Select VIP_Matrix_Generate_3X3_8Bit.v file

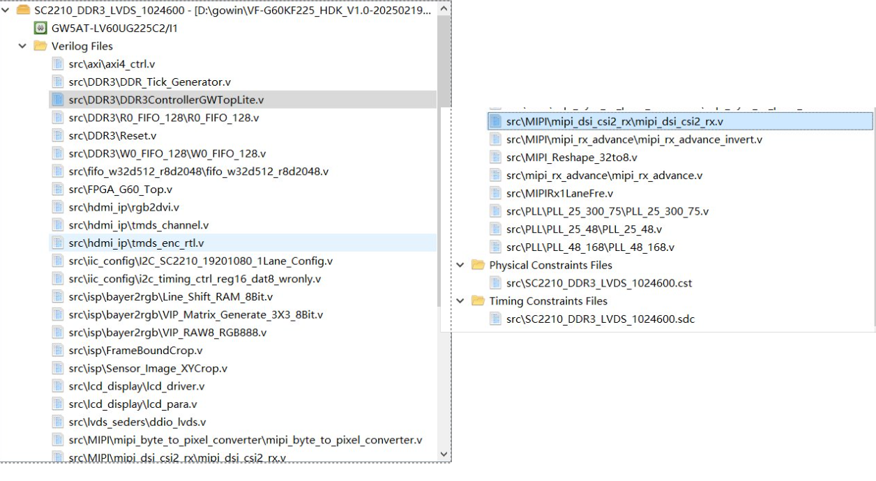[x=196, y=315]
